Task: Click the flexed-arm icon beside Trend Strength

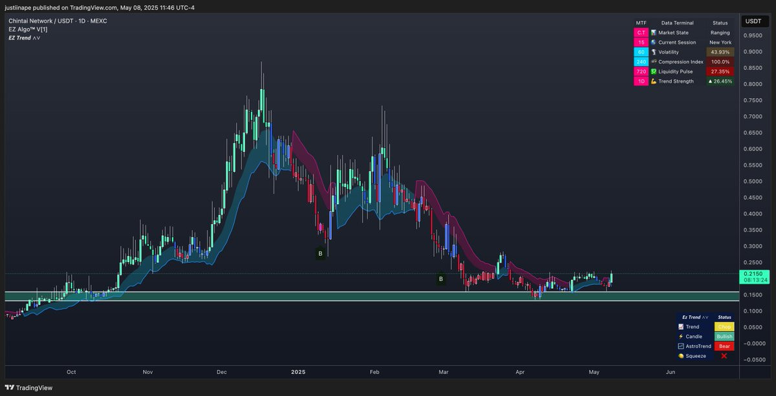Action: click(x=654, y=81)
